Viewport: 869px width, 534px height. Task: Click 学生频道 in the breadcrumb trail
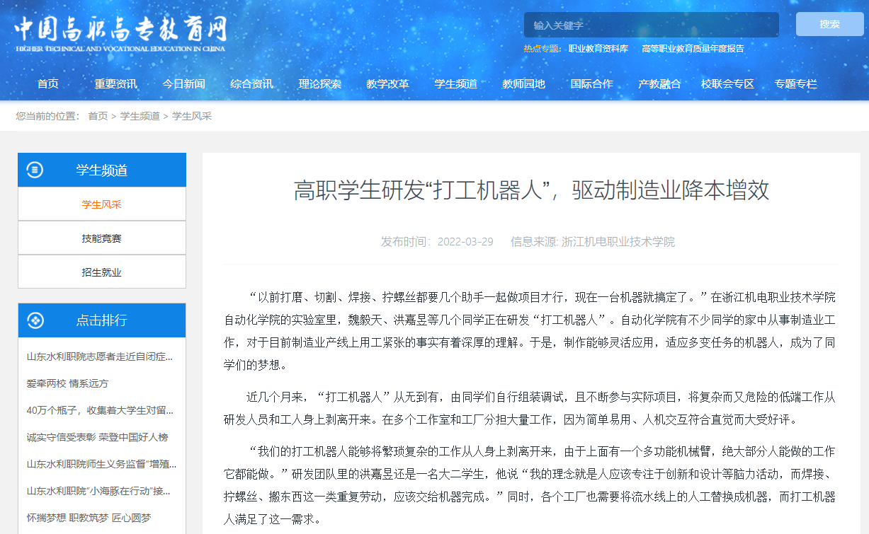pyautogui.click(x=140, y=116)
